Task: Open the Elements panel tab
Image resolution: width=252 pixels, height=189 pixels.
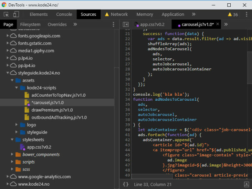Action: click(x=39, y=14)
